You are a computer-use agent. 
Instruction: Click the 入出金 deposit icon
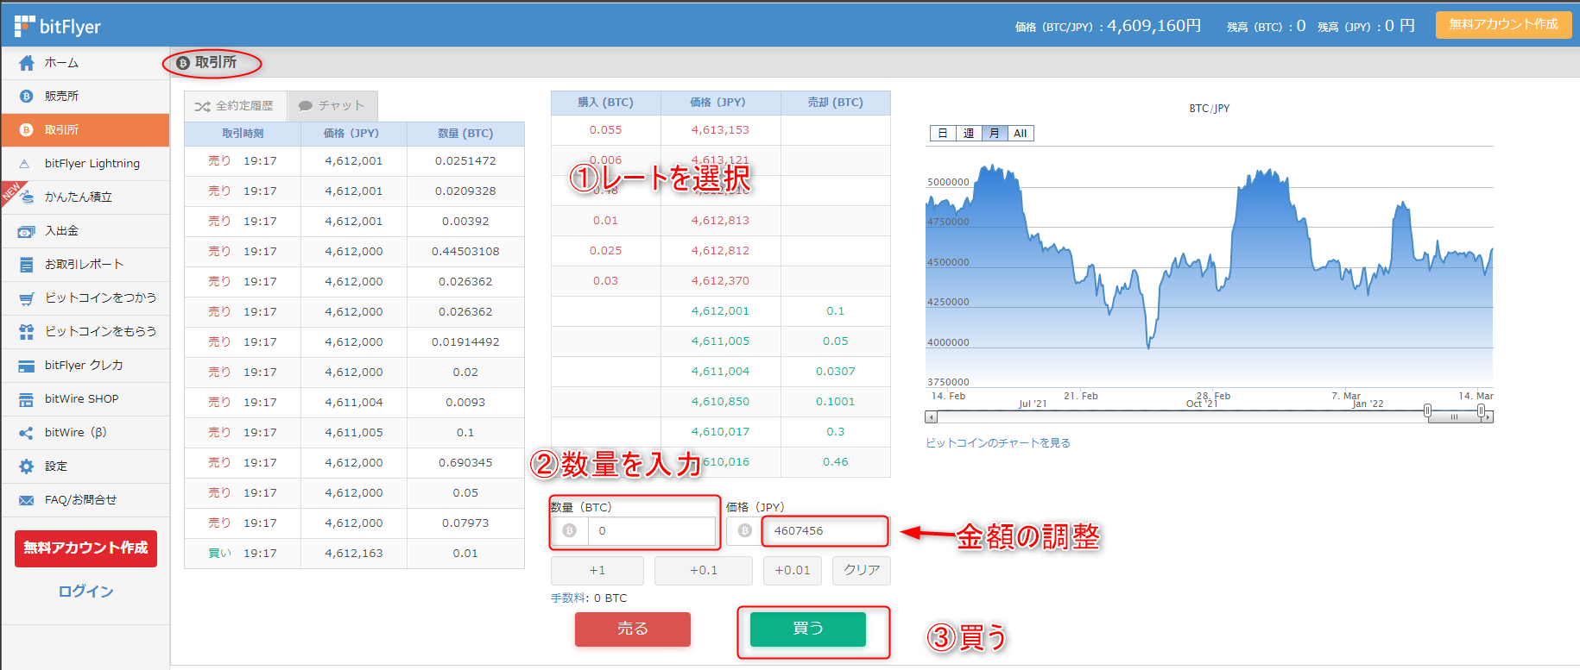tap(27, 231)
